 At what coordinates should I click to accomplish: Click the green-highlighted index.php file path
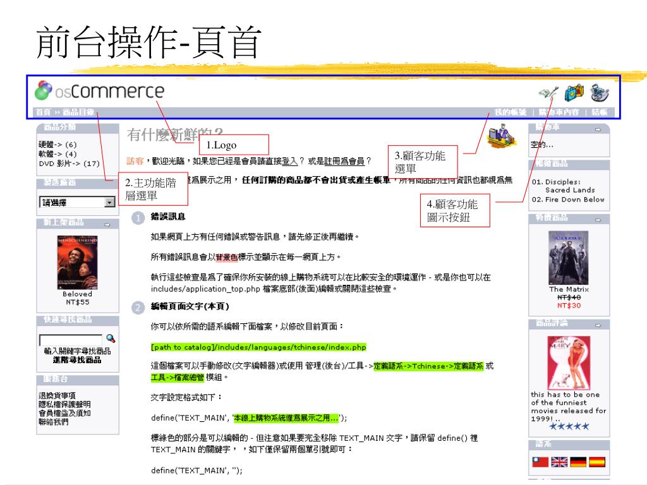tap(258, 347)
